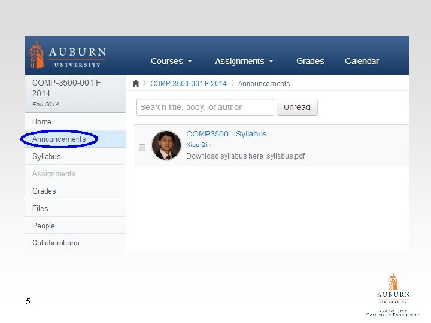Click the Auburn University logo
The width and height of the screenshot is (431, 323).
coord(68,55)
